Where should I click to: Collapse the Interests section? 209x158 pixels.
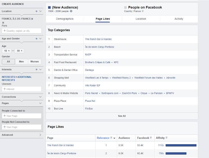(x=40, y=70)
